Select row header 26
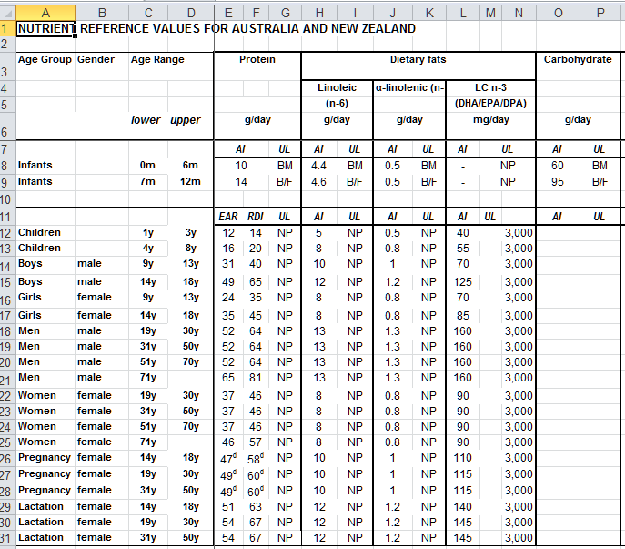 click(x=7, y=459)
